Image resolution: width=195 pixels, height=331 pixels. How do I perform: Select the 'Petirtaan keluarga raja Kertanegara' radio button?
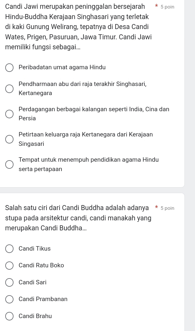[x=9, y=139]
